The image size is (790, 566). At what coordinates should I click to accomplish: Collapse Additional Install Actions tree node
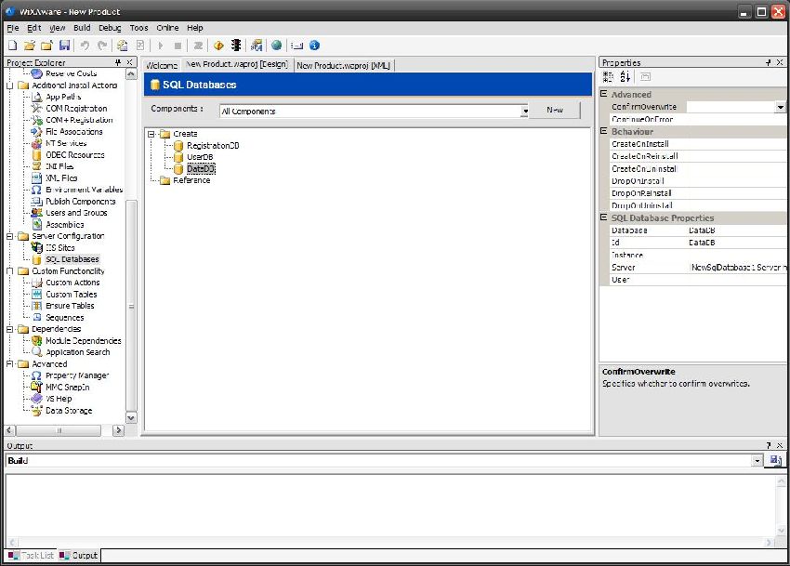click(9, 86)
